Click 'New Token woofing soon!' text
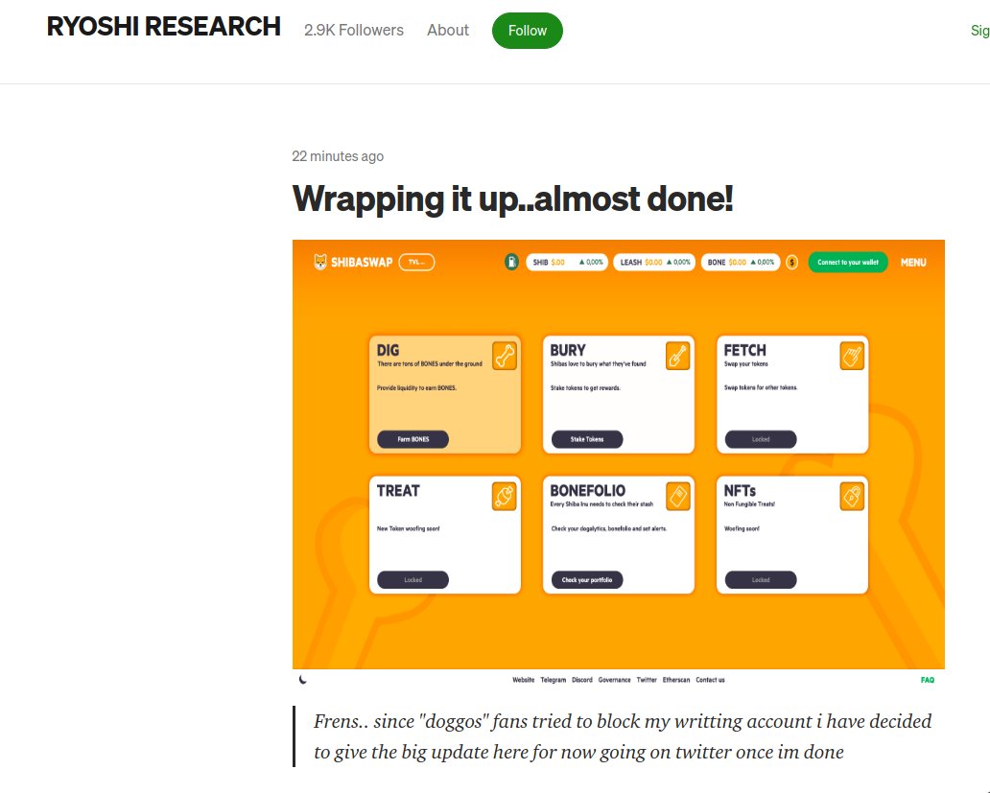The image size is (990, 793). pyautogui.click(x=408, y=528)
